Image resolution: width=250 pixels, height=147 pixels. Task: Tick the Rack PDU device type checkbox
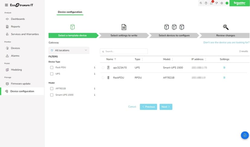pos(52,68)
